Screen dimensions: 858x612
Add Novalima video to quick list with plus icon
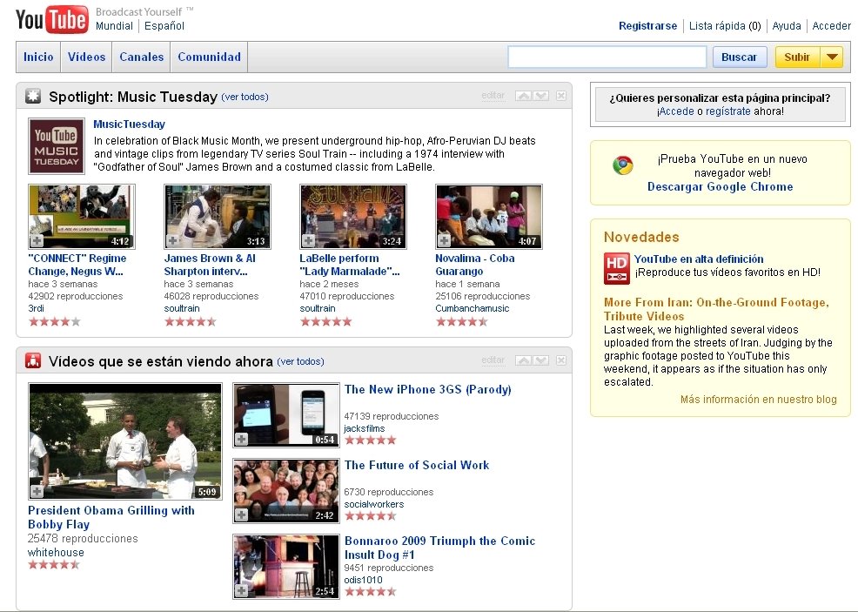444,240
